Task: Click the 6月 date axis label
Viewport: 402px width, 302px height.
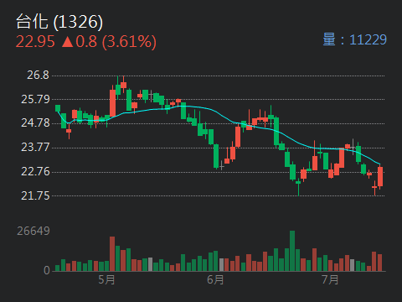Action: point(215,279)
